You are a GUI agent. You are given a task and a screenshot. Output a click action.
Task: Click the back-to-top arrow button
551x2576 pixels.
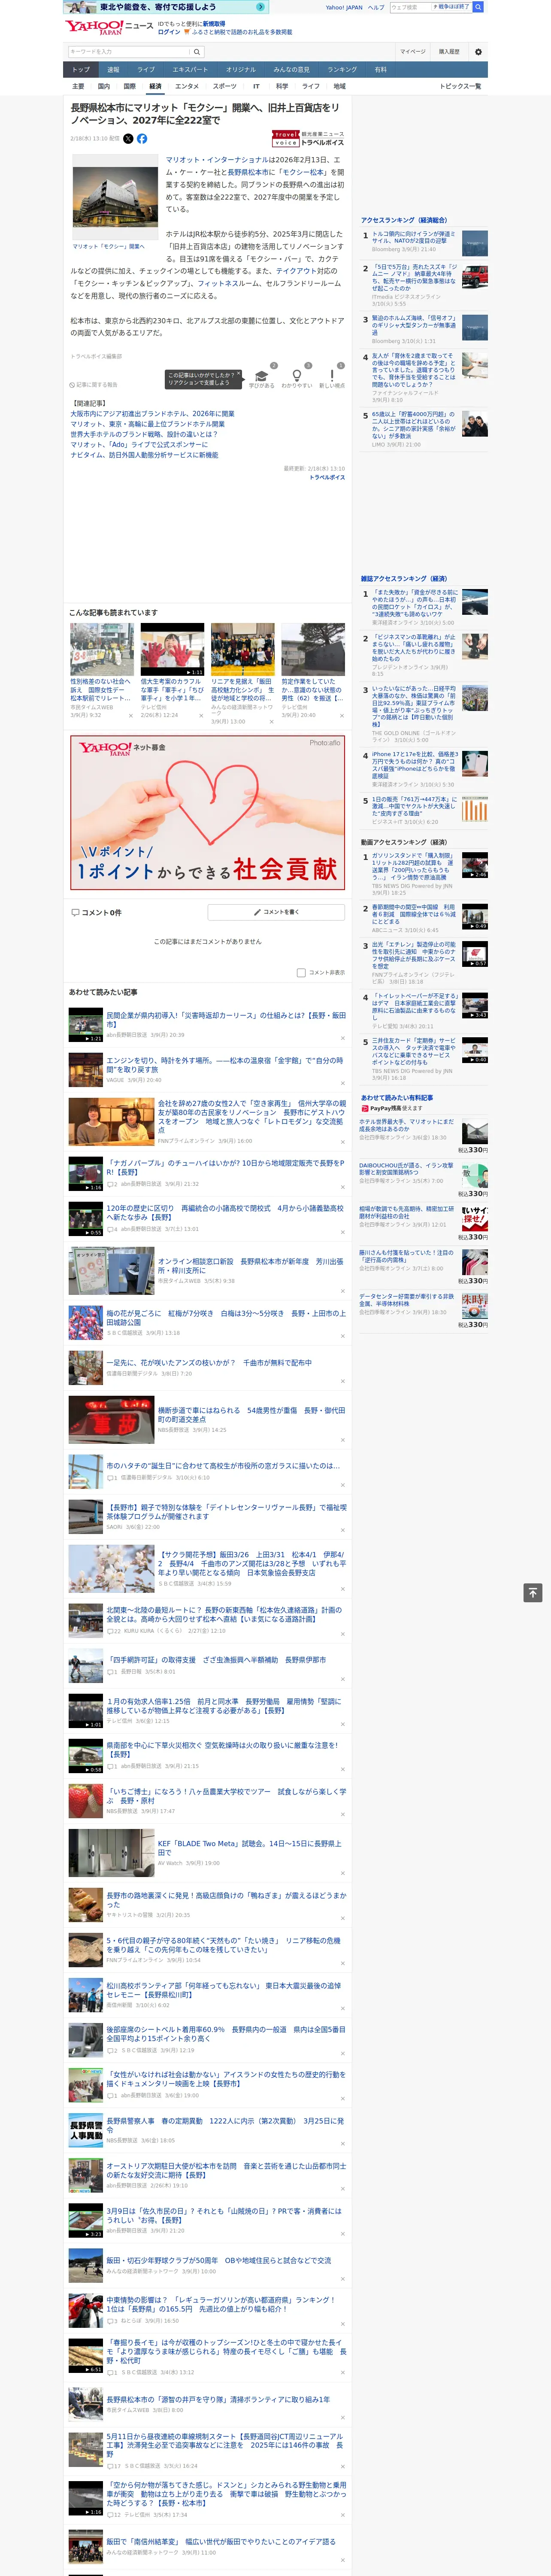click(x=533, y=1592)
